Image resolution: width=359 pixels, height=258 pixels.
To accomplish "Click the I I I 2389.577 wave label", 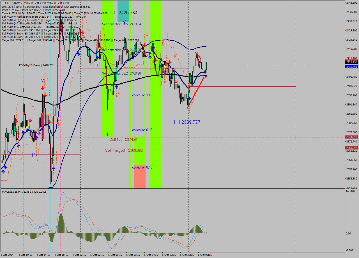I will (x=187, y=122).
